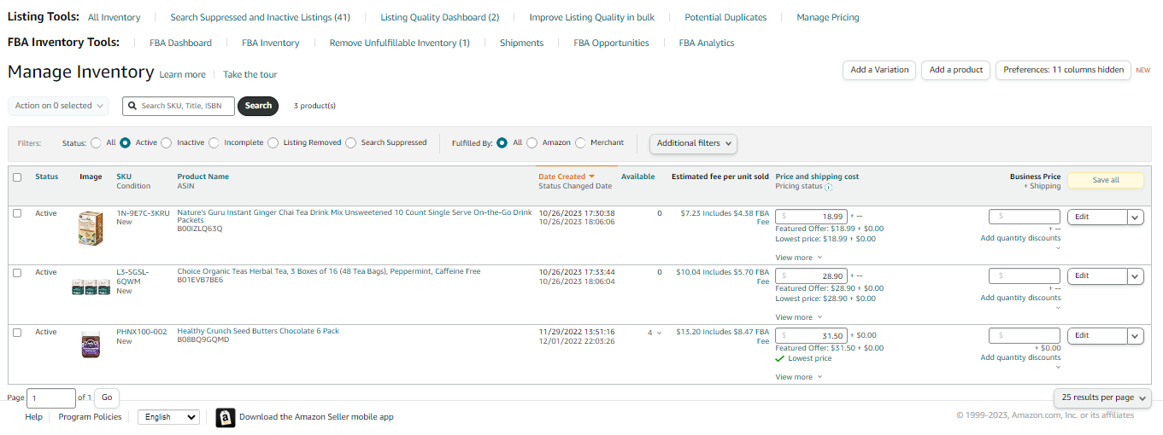Viewport: 1163px width, 435px height.
Task: Check the box for SKU PHNX100-002
Action: (17, 332)
